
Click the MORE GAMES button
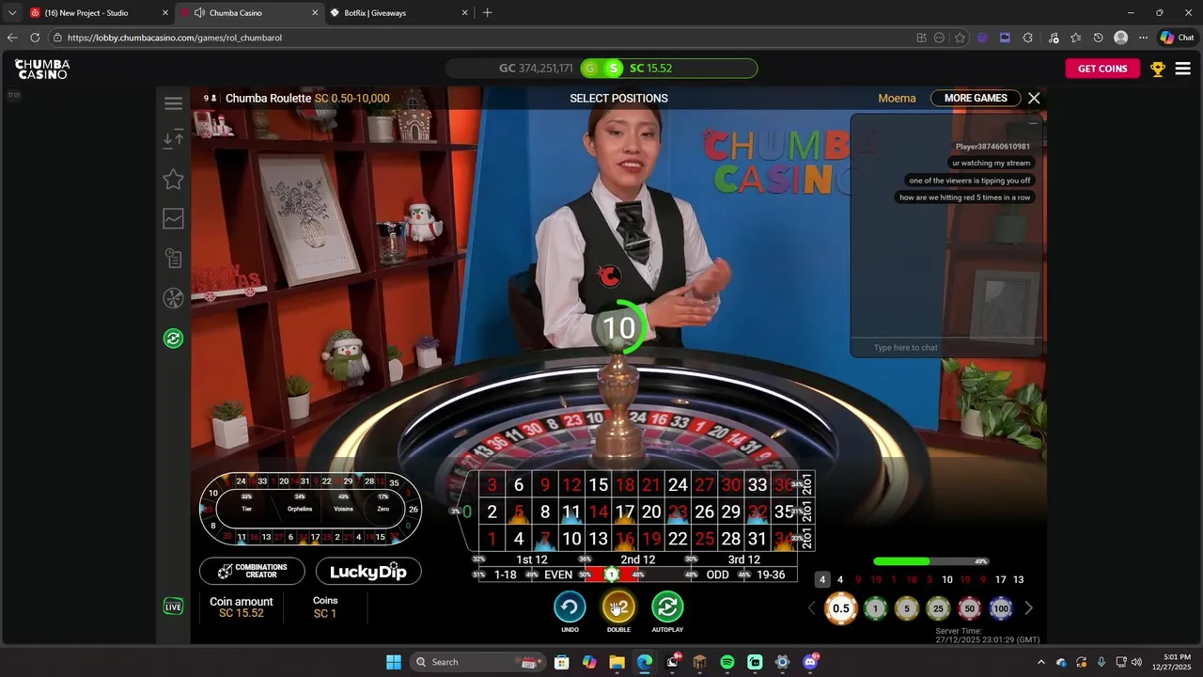click(x=976, y=98)
